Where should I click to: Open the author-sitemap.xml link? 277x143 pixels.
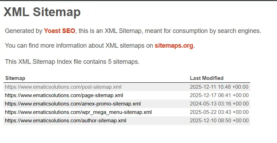click(65, 121)
